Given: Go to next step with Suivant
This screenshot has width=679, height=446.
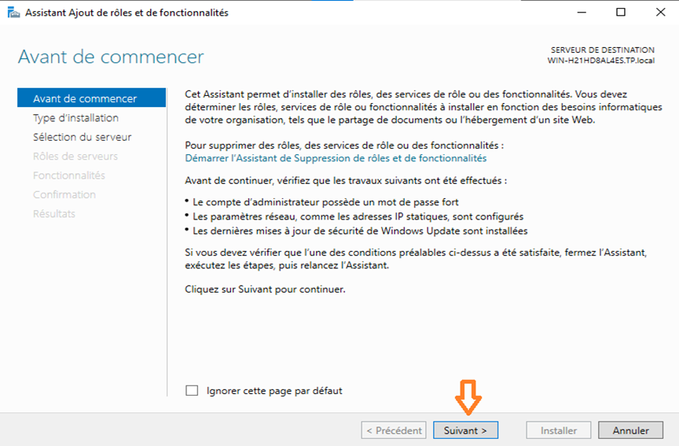Looking at the screenshot, I should pos(465,430).
